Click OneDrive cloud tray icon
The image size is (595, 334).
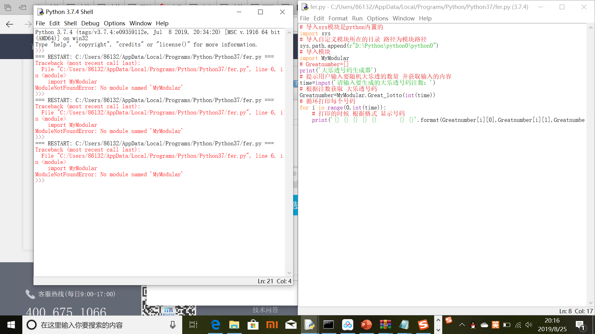coord(484,325)
